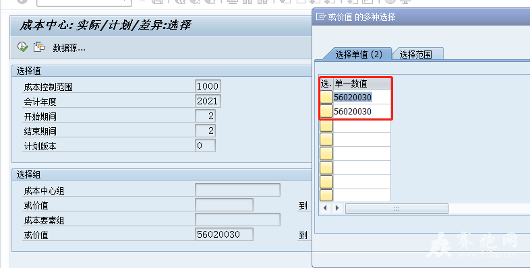The width and height of the screenshot is (530, 268).
Task: Click the table's scroll-right arrow
Action: (x=337, y=208)
